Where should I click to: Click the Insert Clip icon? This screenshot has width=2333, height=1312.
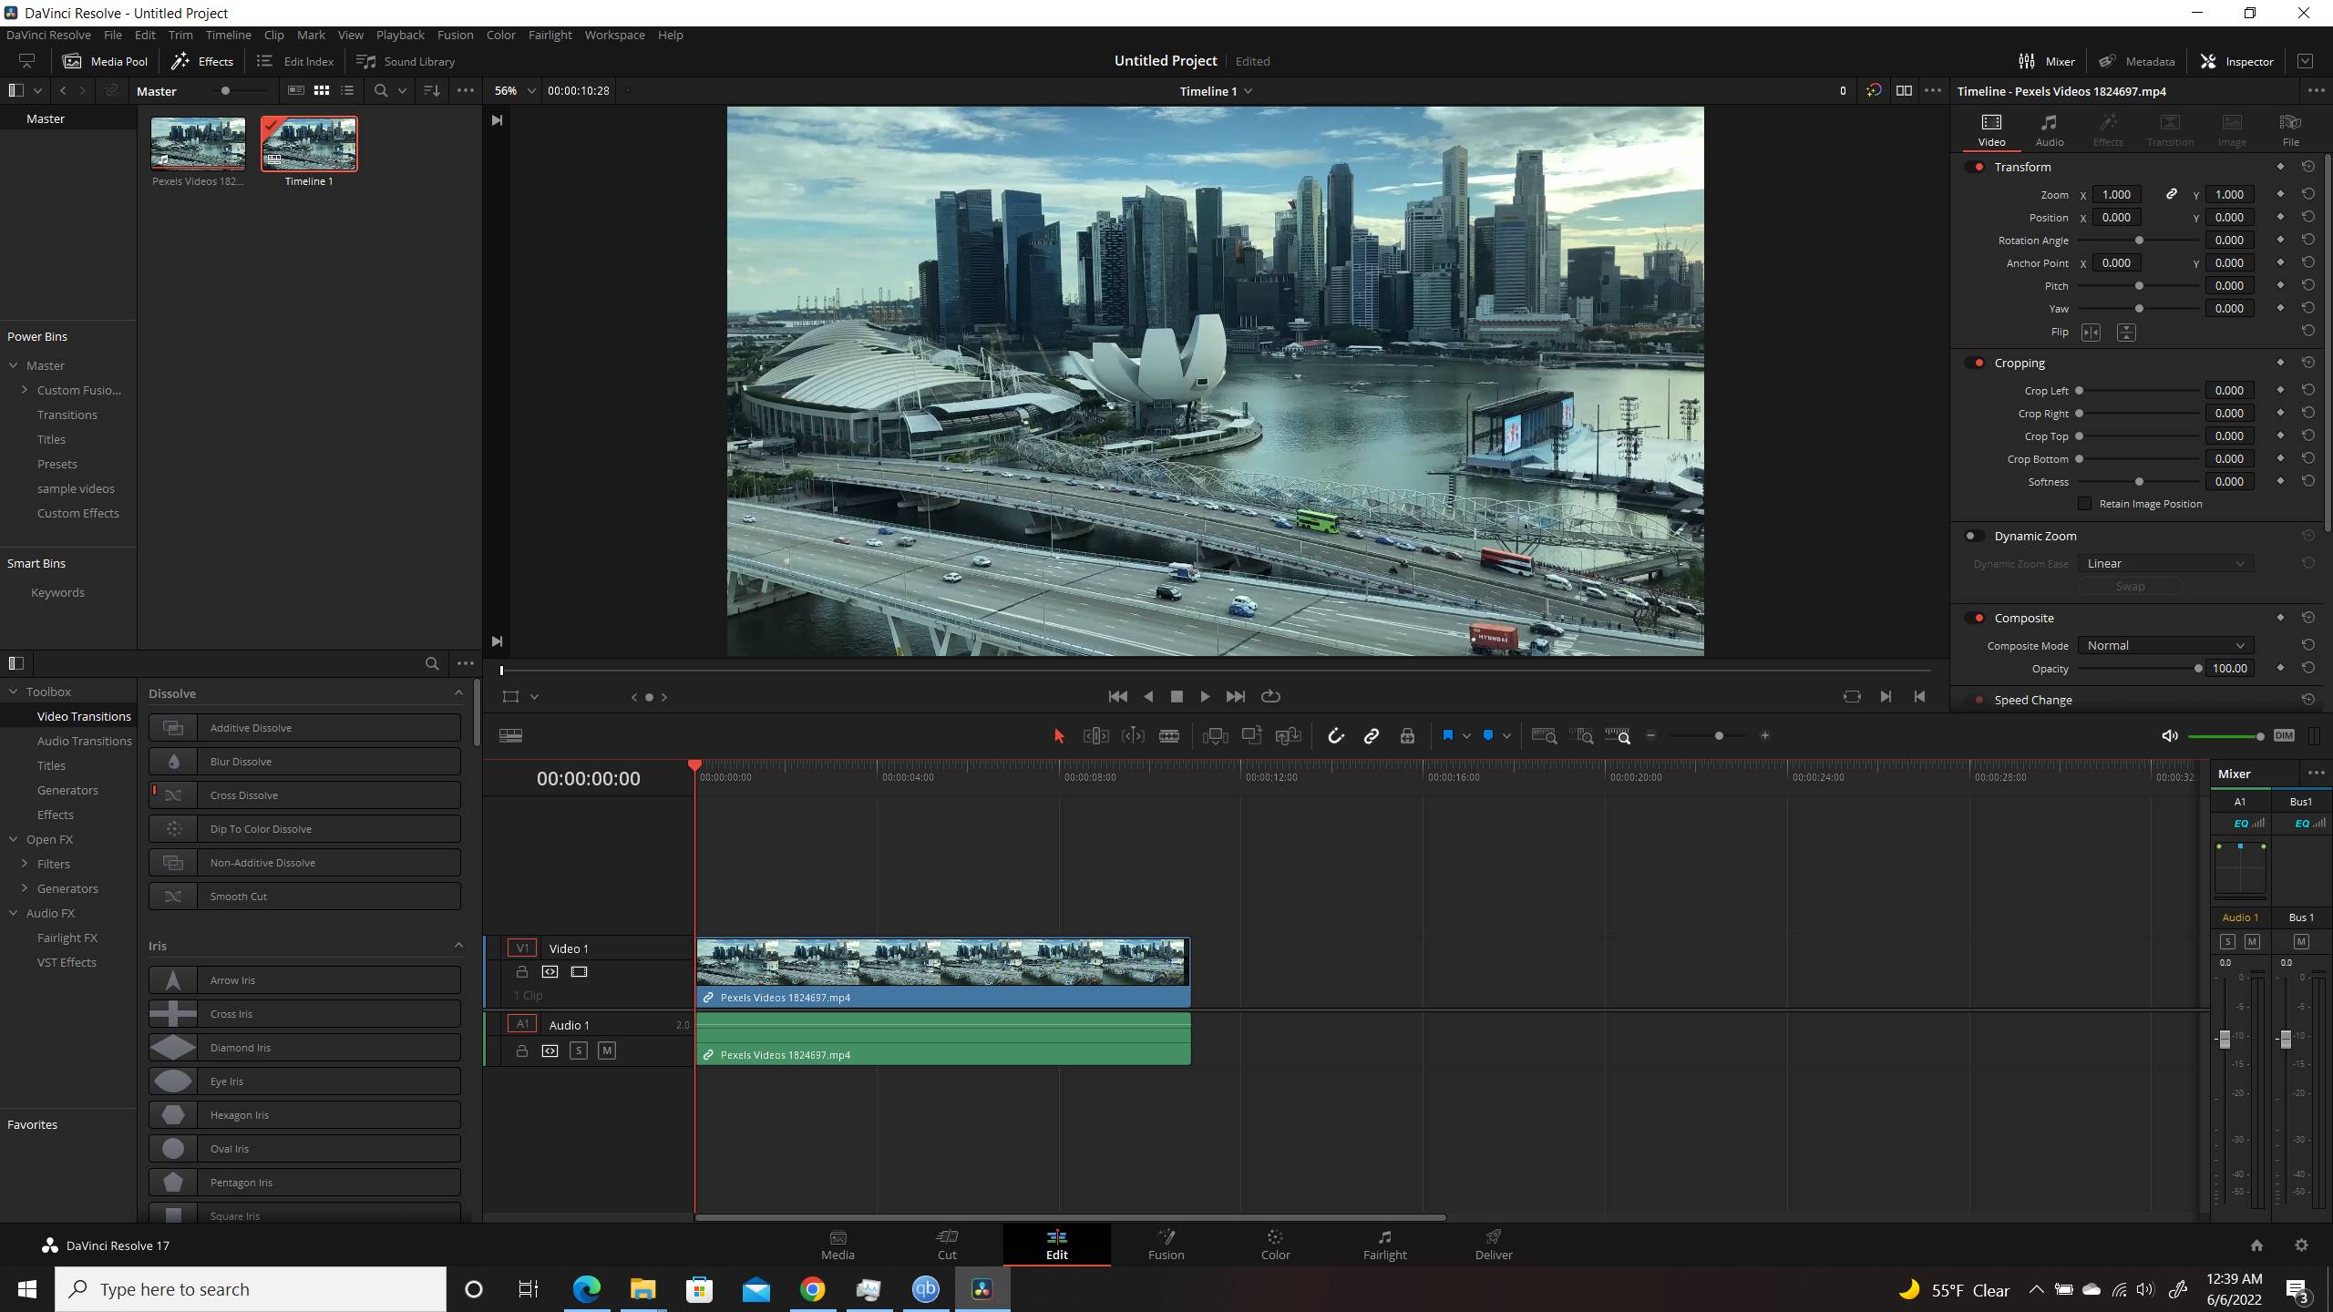(x=1215, y=736)
